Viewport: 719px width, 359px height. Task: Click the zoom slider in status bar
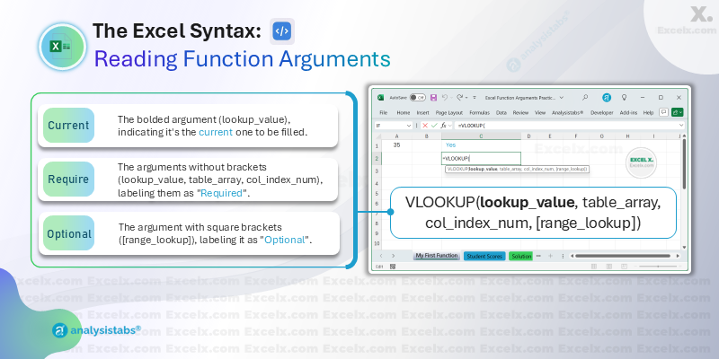(659, 266)
